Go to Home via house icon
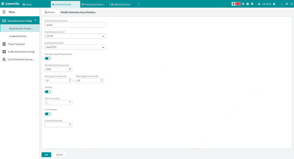The image size is (294, 159). [24, 4]
